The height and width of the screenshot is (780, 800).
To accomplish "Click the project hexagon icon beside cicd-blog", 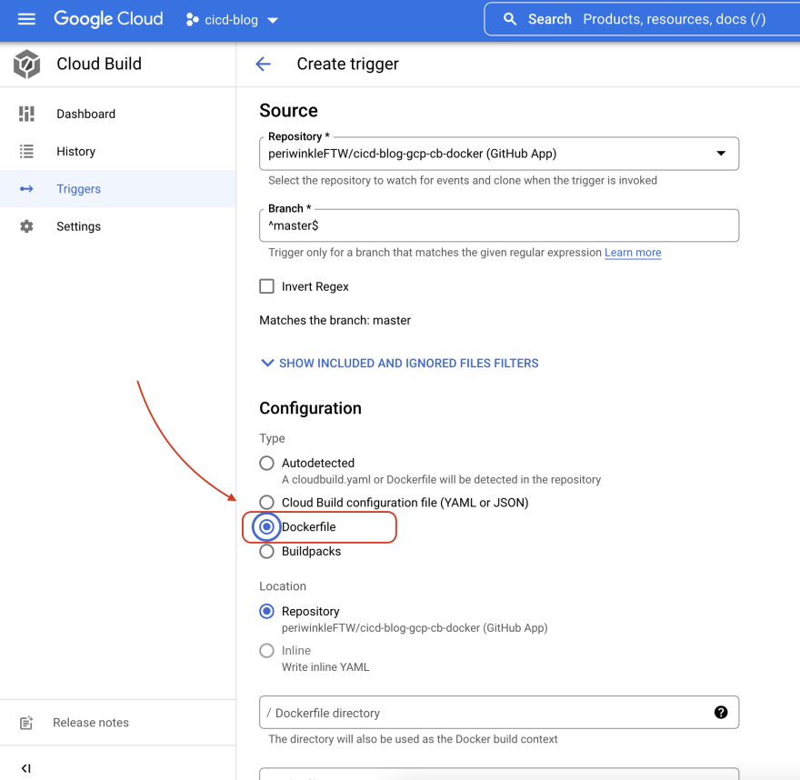I will click(x=192, y=20).
